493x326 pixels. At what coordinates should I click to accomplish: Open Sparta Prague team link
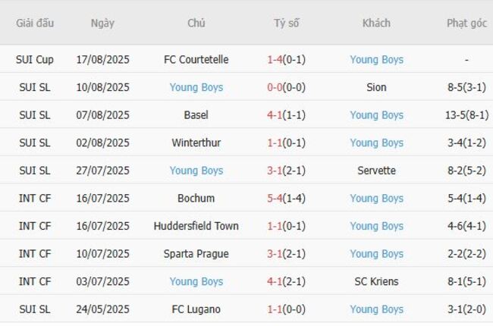pyautogui.click(x=196, y=253)
